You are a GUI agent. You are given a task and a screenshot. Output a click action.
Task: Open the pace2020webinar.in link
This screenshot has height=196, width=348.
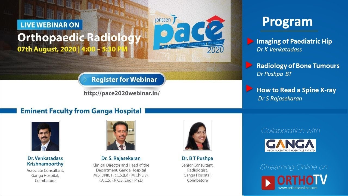click(x=122, y=93)
